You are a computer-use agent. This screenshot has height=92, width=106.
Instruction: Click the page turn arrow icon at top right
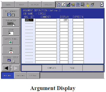click(102, 5)
